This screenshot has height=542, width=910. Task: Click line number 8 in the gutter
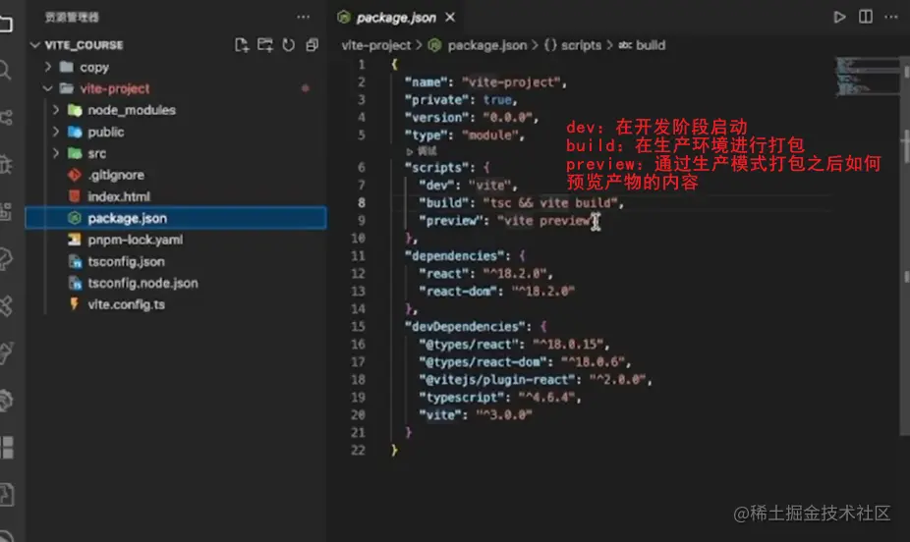(361, 202)
